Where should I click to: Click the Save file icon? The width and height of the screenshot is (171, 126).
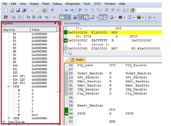tap(18, 10)
